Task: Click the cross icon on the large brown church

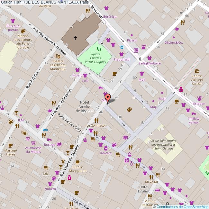Action: coord(75,38)
